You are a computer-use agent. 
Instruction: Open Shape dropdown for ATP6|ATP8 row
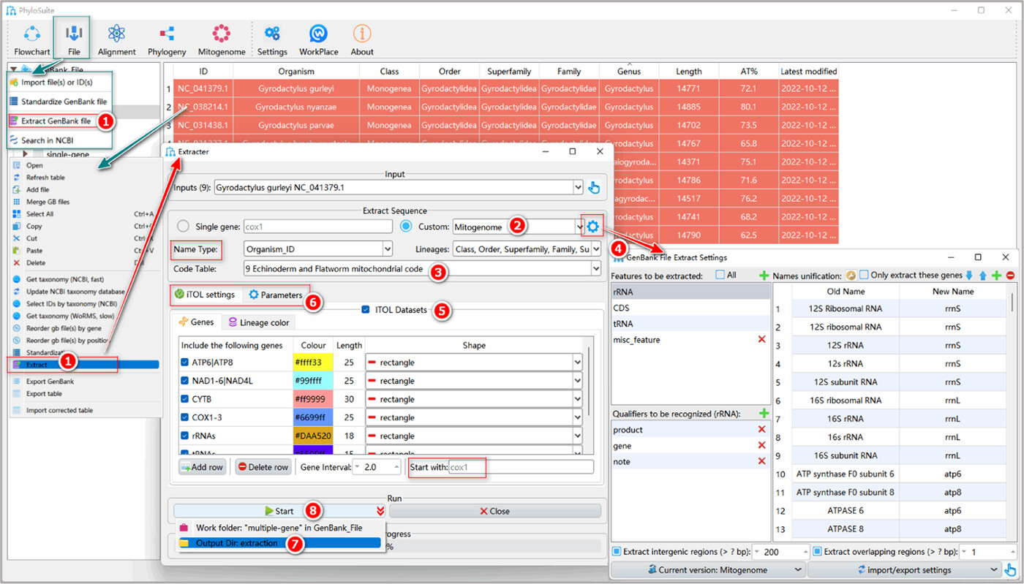click(474, 363)
